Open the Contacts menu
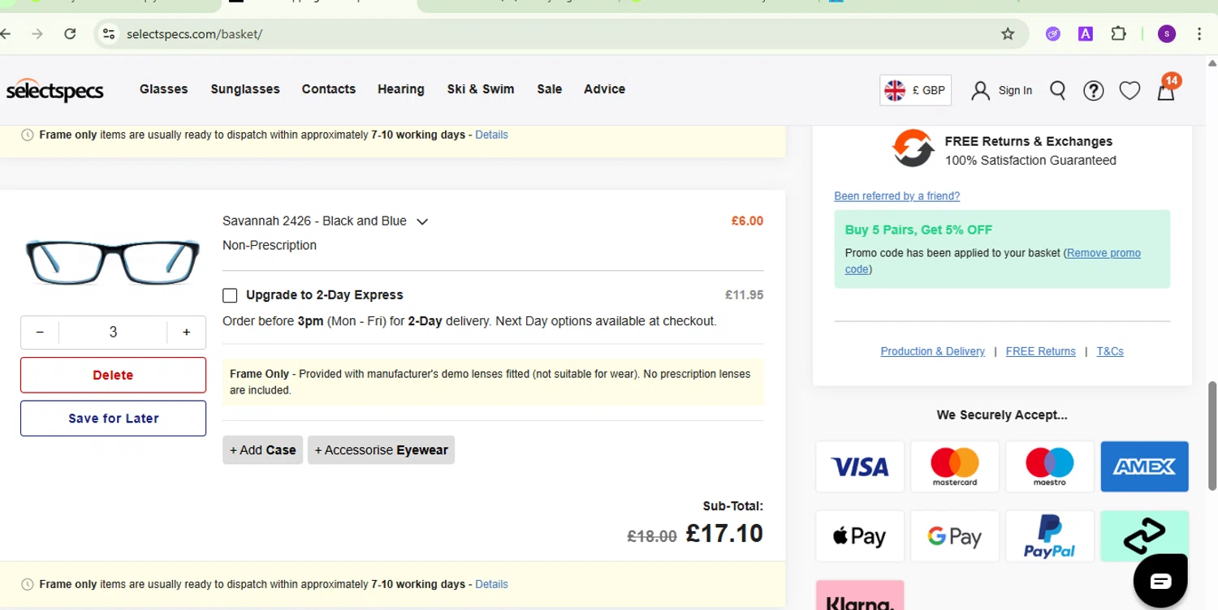This screenshot has width=1218, height=610. click(328, 89)
